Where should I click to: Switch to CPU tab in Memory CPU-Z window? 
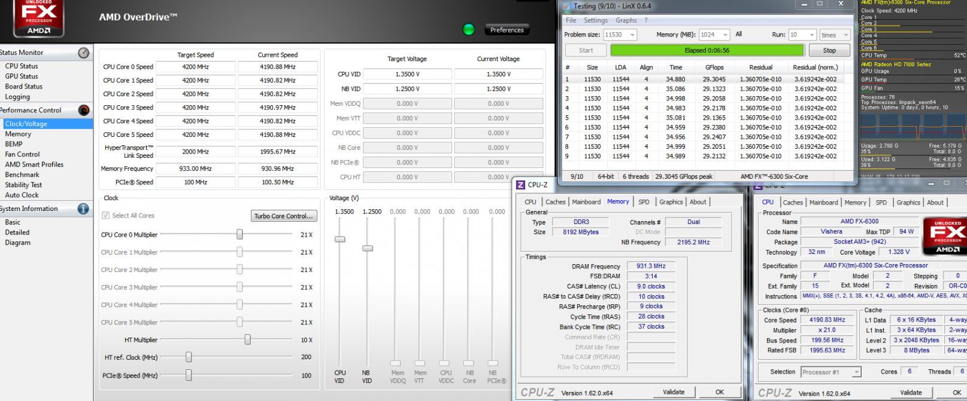pos(531,202)
